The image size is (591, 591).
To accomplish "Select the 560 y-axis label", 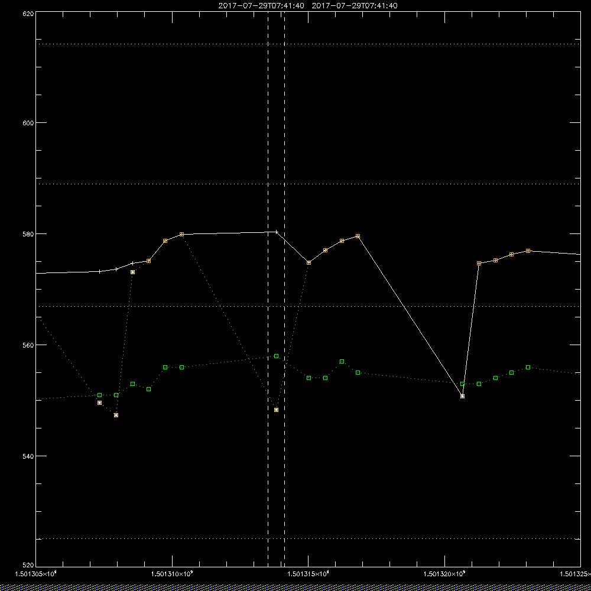I will pyautogui.click(x=28, y=345).
